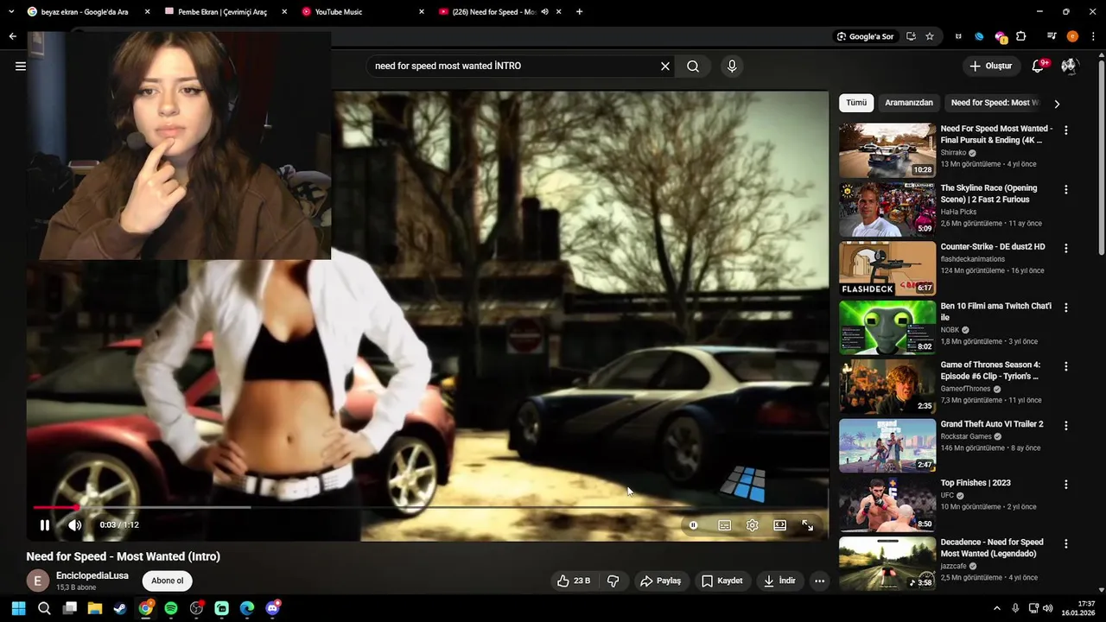Open the YouTube account avatar menu

point(1070,66)
